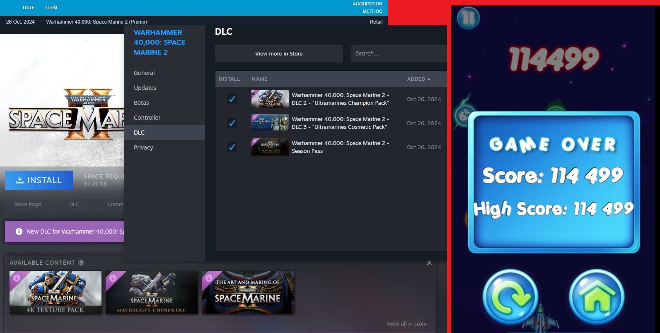Restart the game with the green replay arrow
The image size is (660, 333).
tap(510, 297)
